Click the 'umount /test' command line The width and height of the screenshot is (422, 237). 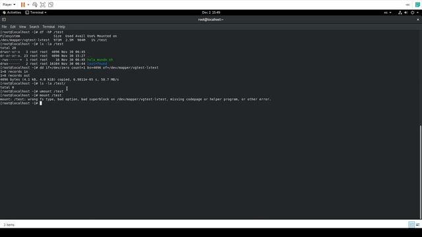click(x=32, y=92)
